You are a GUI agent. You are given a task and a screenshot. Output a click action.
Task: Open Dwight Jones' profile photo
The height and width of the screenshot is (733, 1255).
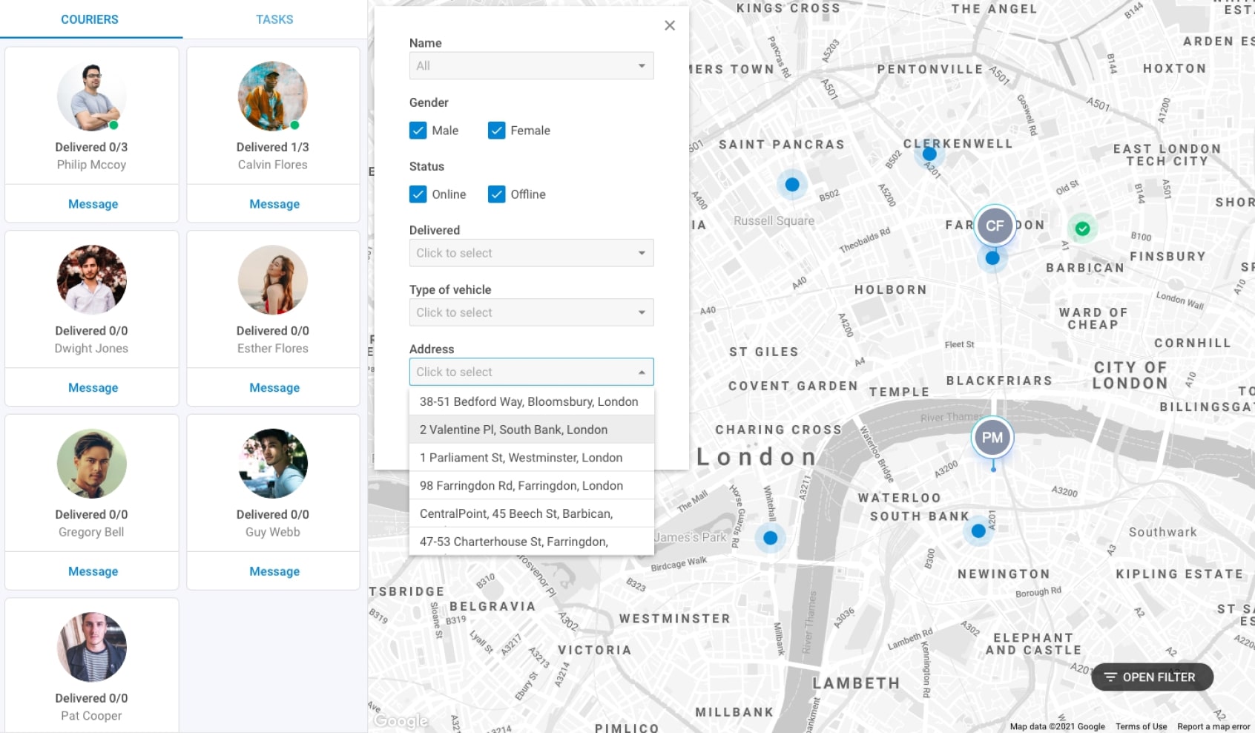pos(92,280)
